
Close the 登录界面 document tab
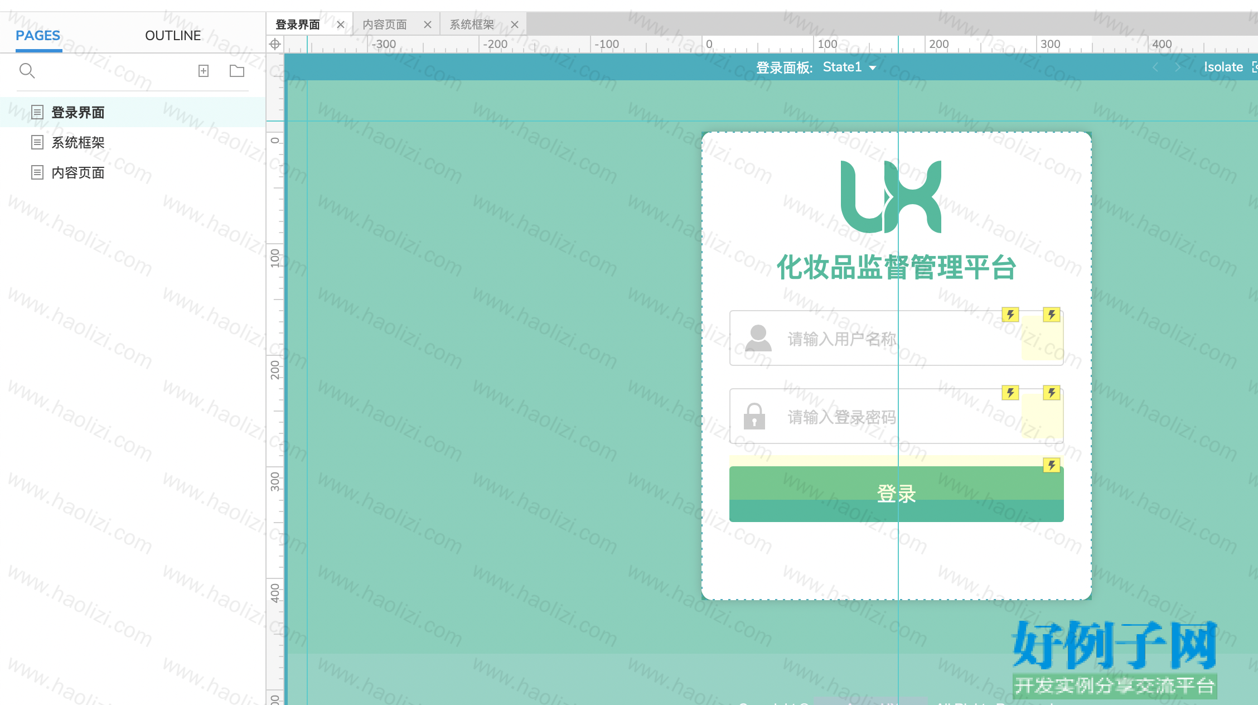(341, 25)
